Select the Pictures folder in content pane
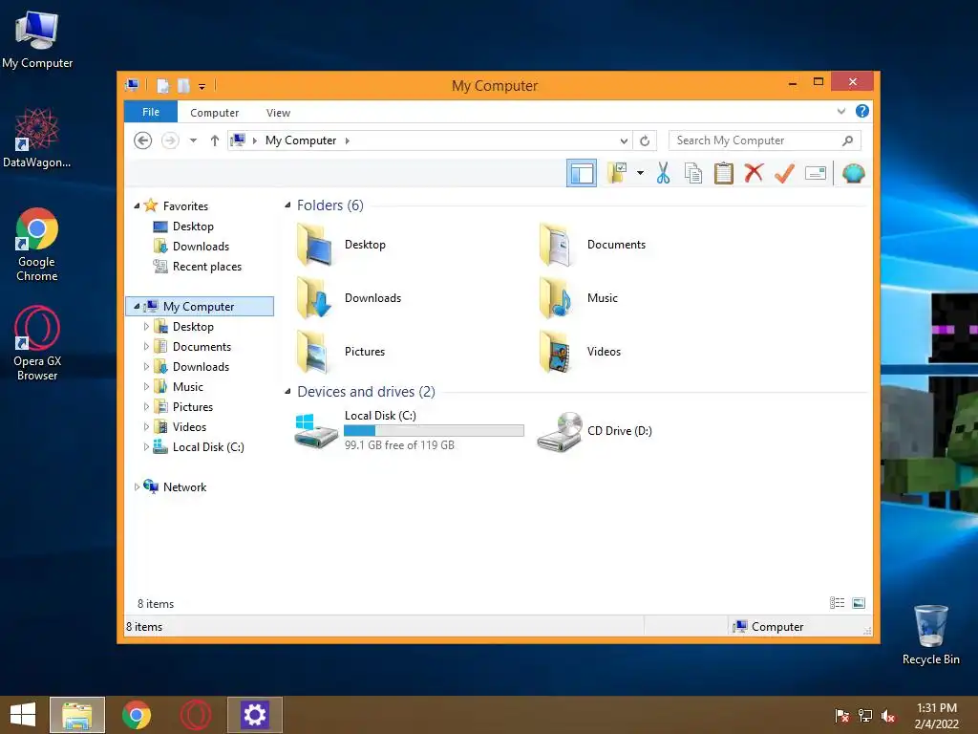This screenshot has height=734, width=978. 341,352
